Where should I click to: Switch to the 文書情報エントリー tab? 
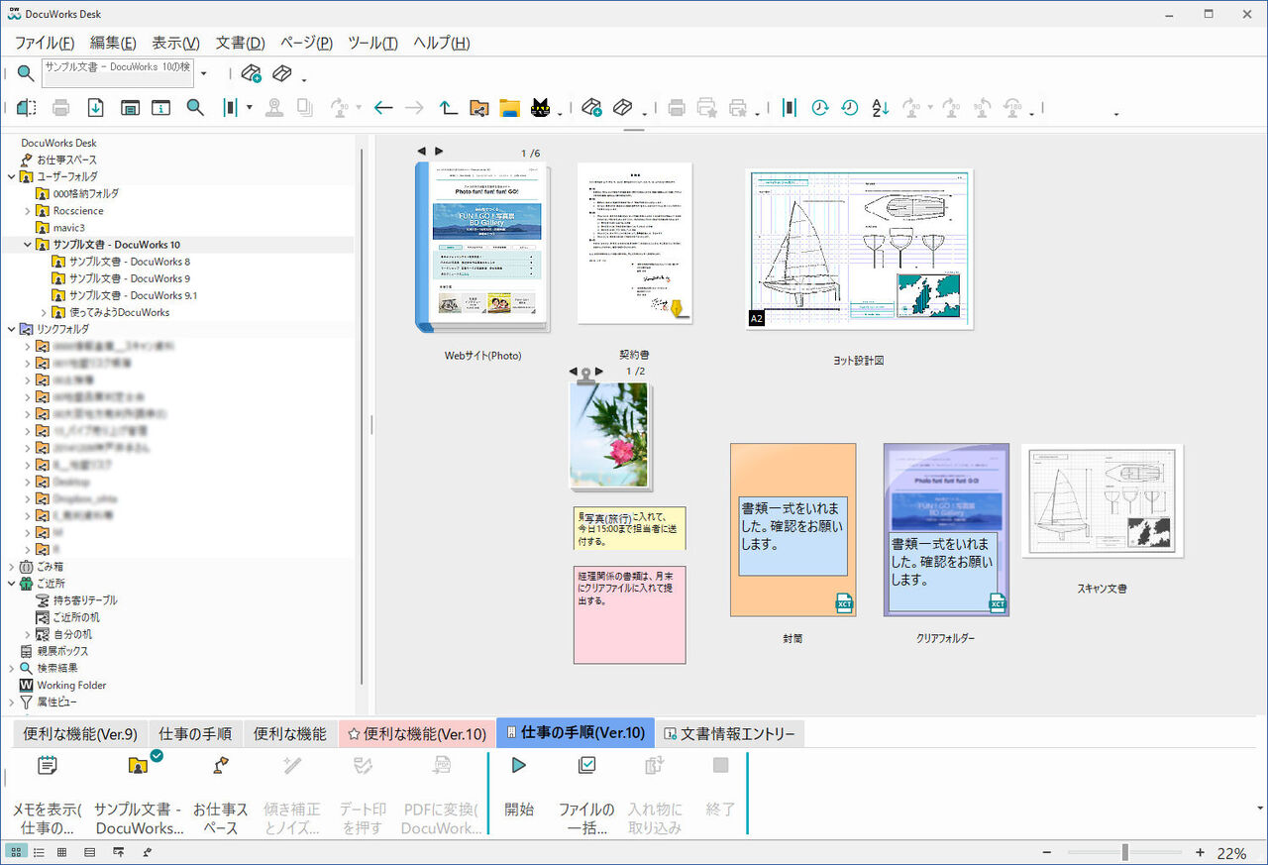tap(729, 733)
